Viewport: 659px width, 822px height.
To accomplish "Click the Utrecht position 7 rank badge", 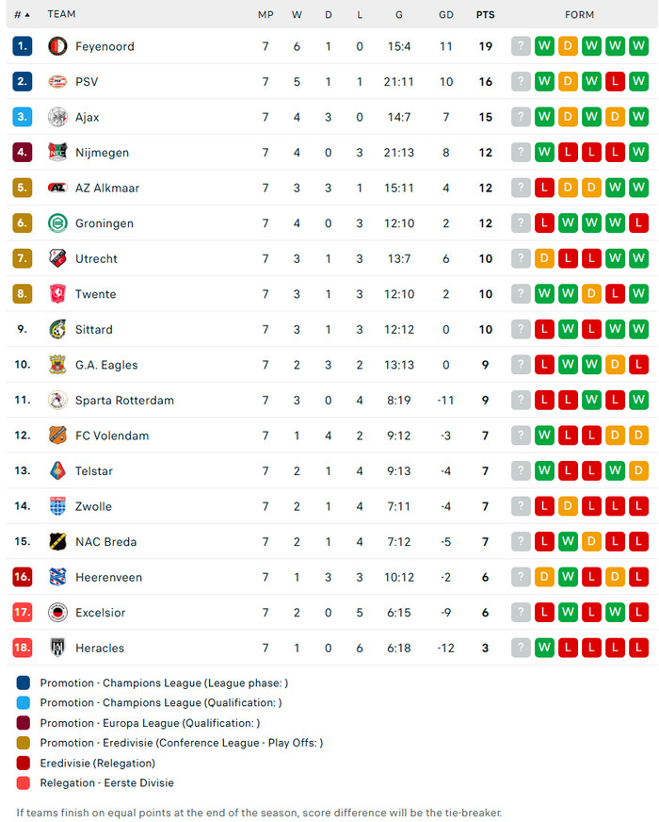I will [x=23, y=258].
